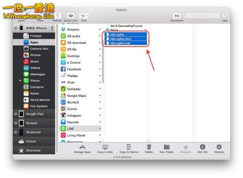Viewport: 243px width, 178px height.
Task: Select DS file app
Action: [80, 49]
